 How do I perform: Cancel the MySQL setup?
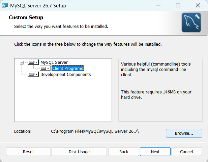coord(186,152)
